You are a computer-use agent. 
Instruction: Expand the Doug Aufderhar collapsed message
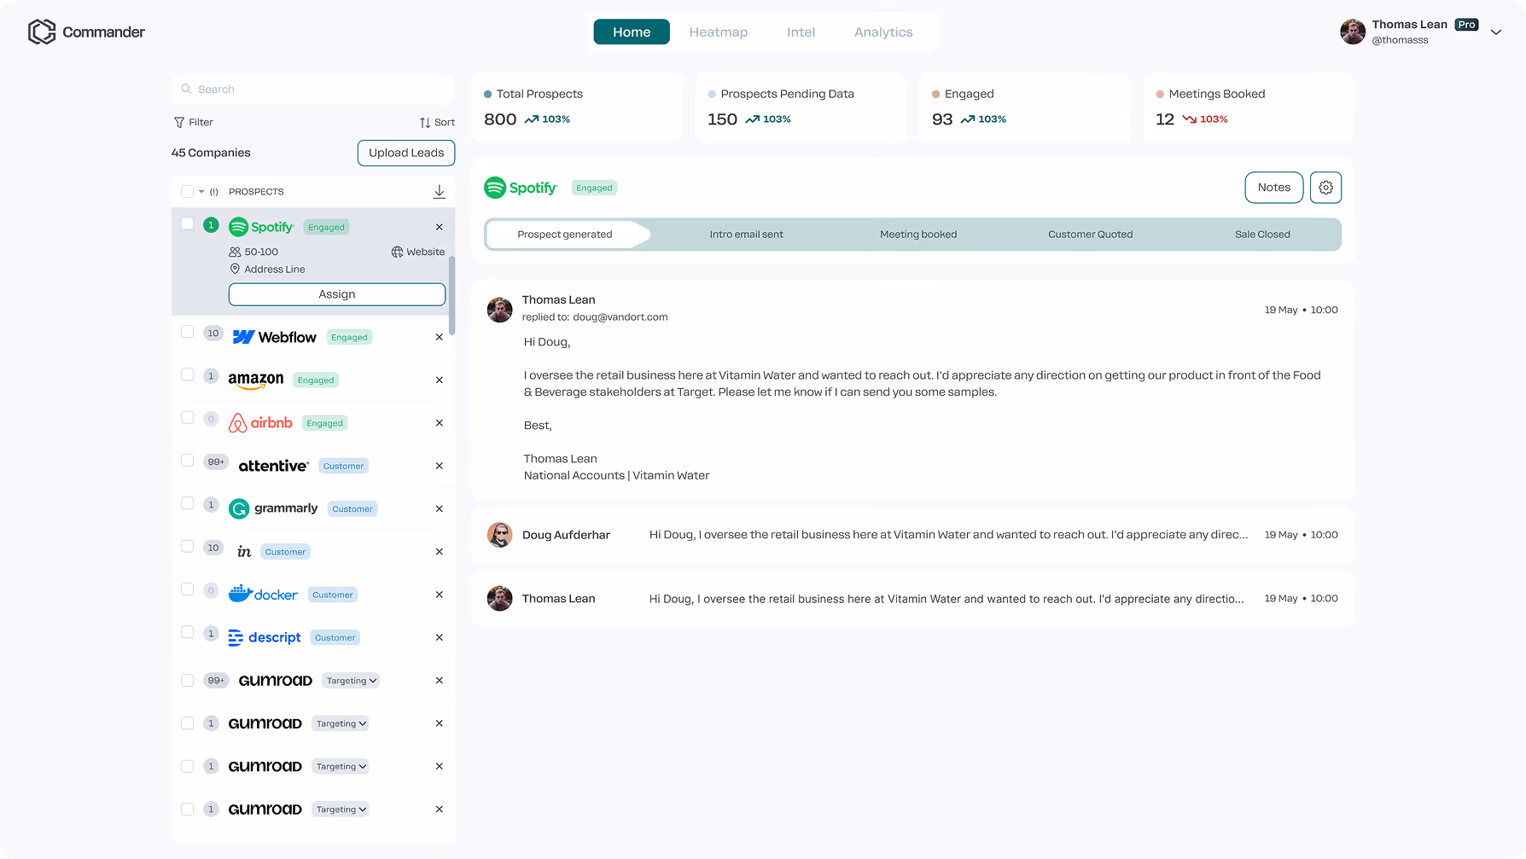[912, 535]
